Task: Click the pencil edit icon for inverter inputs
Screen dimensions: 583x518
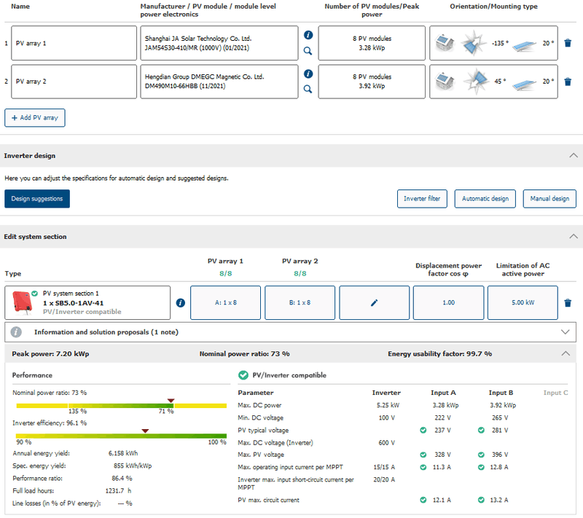Action: click(374, 302)
